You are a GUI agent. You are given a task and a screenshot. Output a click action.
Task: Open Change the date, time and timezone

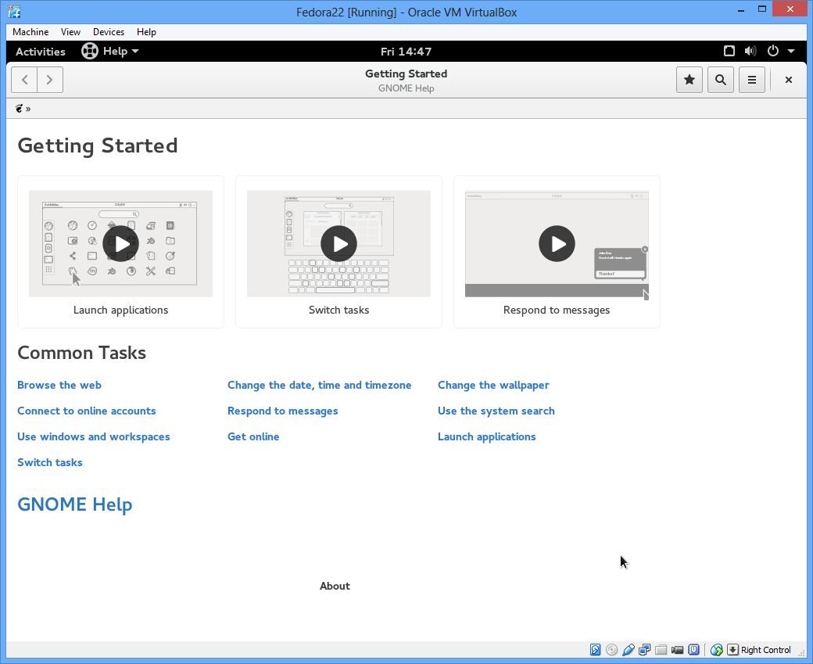pyautogui.click(x=320, y=385)
